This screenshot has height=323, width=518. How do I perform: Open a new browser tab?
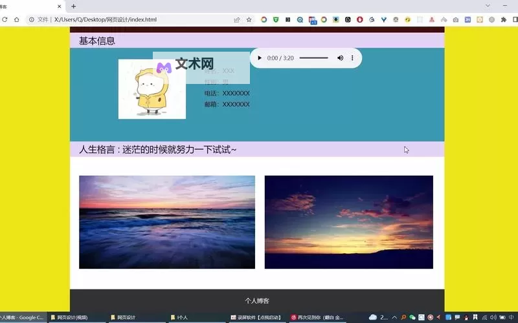[73, 6]
